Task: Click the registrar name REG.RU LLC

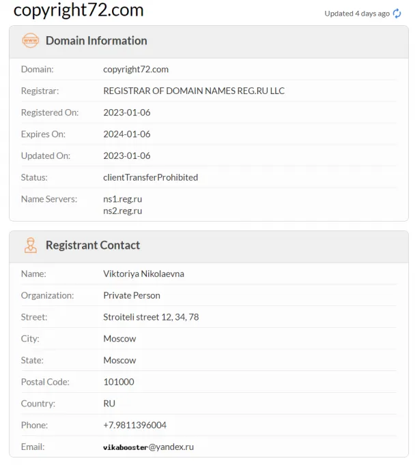Action: pyautogui.click(x=194, y=91)
